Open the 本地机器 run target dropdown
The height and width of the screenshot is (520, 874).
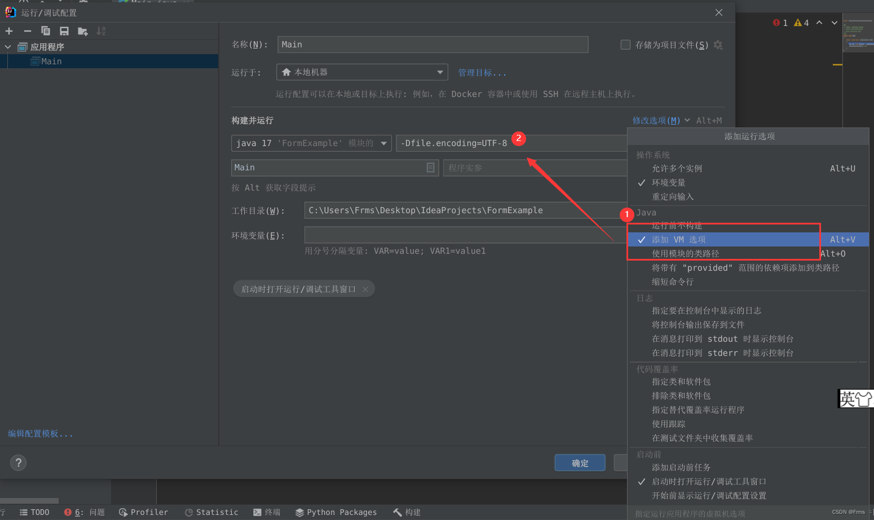(362, 72)
